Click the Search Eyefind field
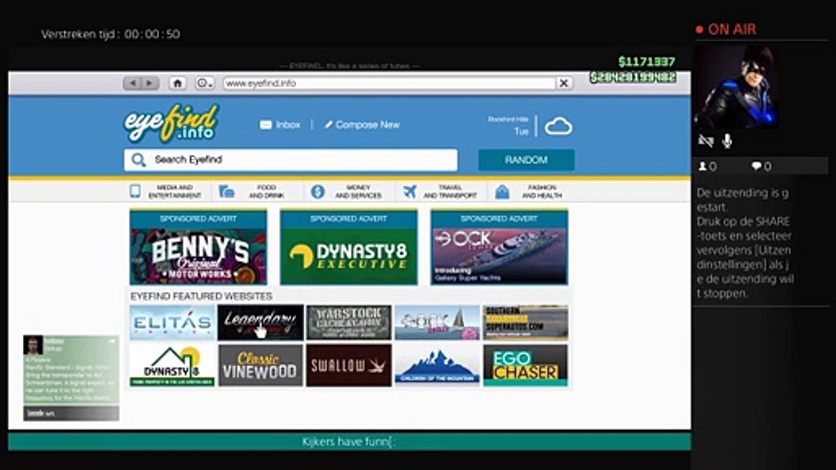This screenshot has width=836, height=470. tap(291, 160)
